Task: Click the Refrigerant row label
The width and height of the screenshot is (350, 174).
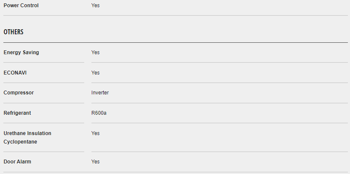Action: pos(17,113)
